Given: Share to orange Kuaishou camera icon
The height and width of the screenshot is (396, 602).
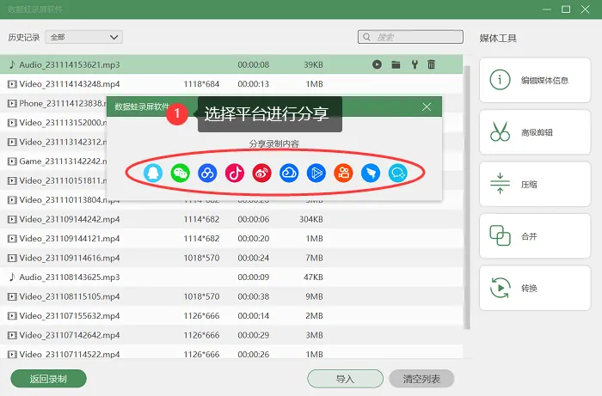Looking at the screenshot, I should click(344, 173).
